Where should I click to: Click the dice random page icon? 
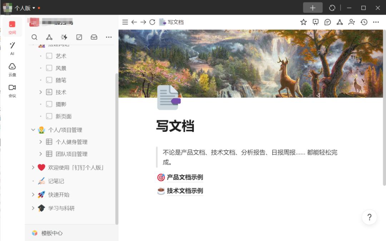click(x=79, y=37)
